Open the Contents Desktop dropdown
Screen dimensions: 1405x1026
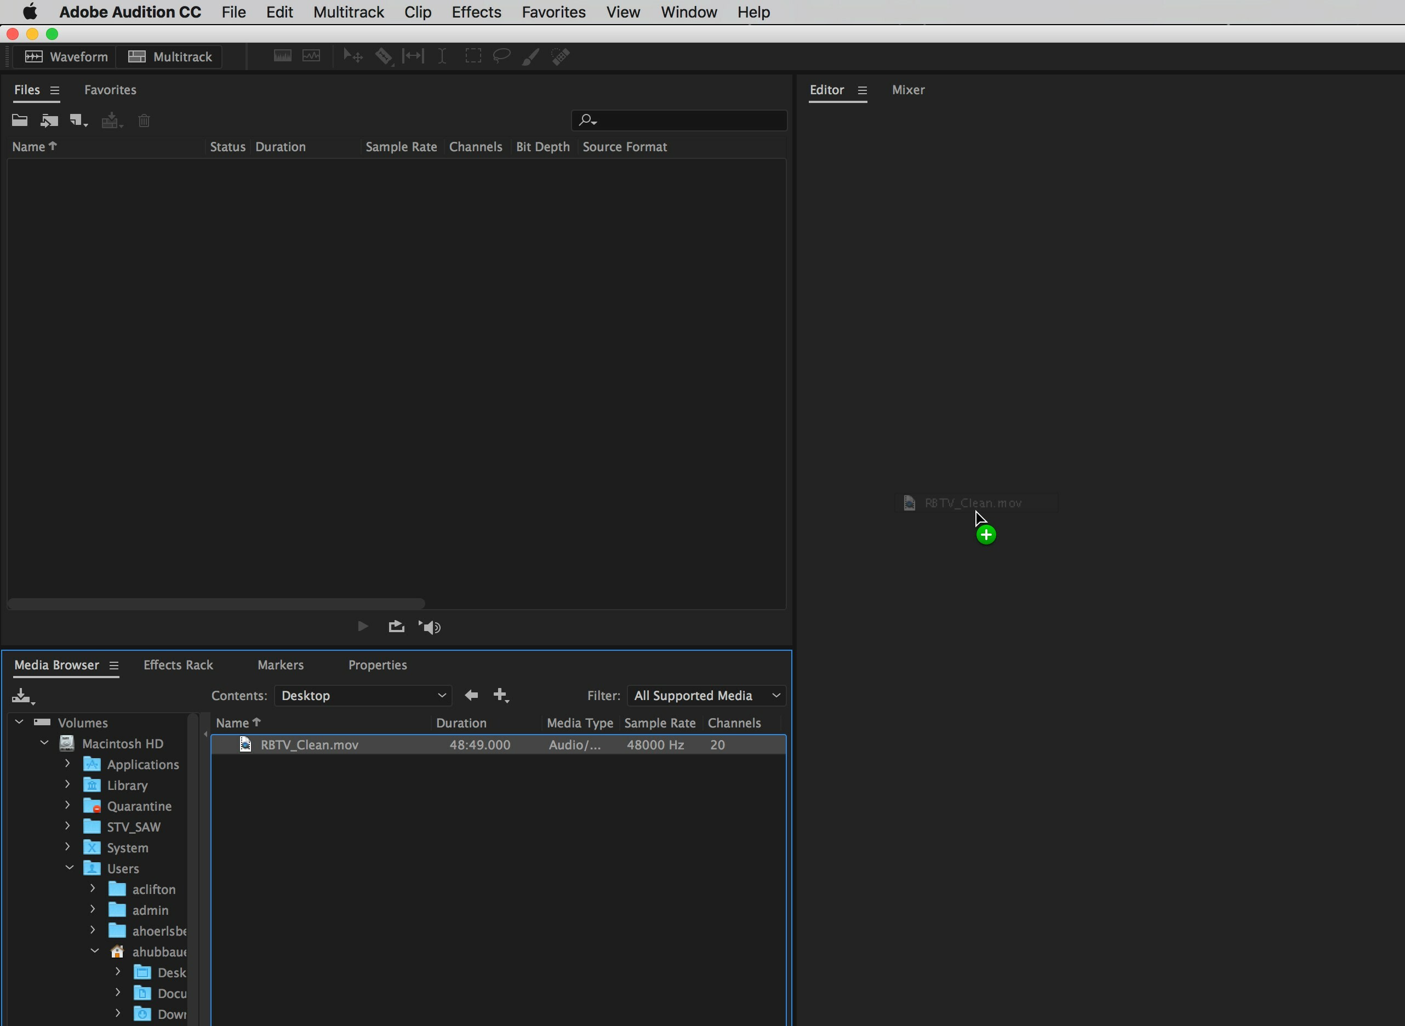point(363,696)
